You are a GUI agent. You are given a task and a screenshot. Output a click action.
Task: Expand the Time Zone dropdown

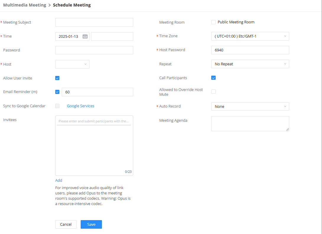pos(250,36)
